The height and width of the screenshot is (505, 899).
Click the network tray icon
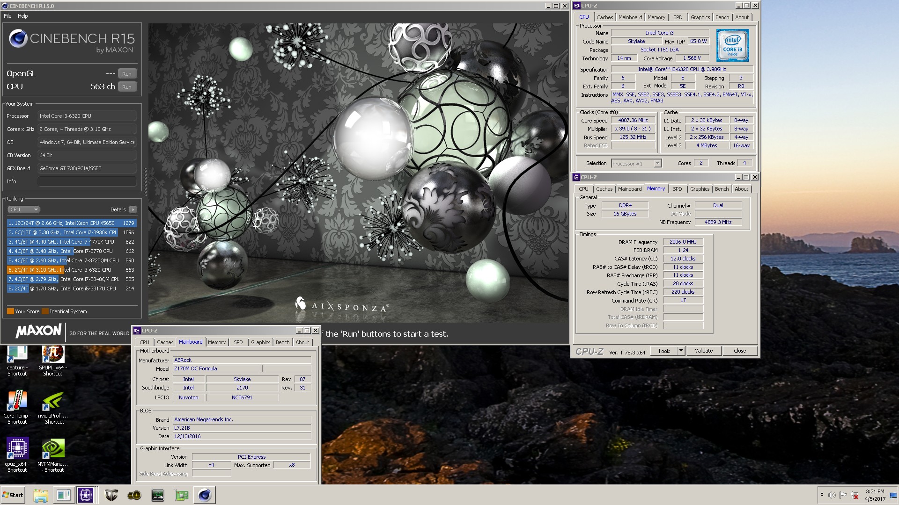click(855, 495)
